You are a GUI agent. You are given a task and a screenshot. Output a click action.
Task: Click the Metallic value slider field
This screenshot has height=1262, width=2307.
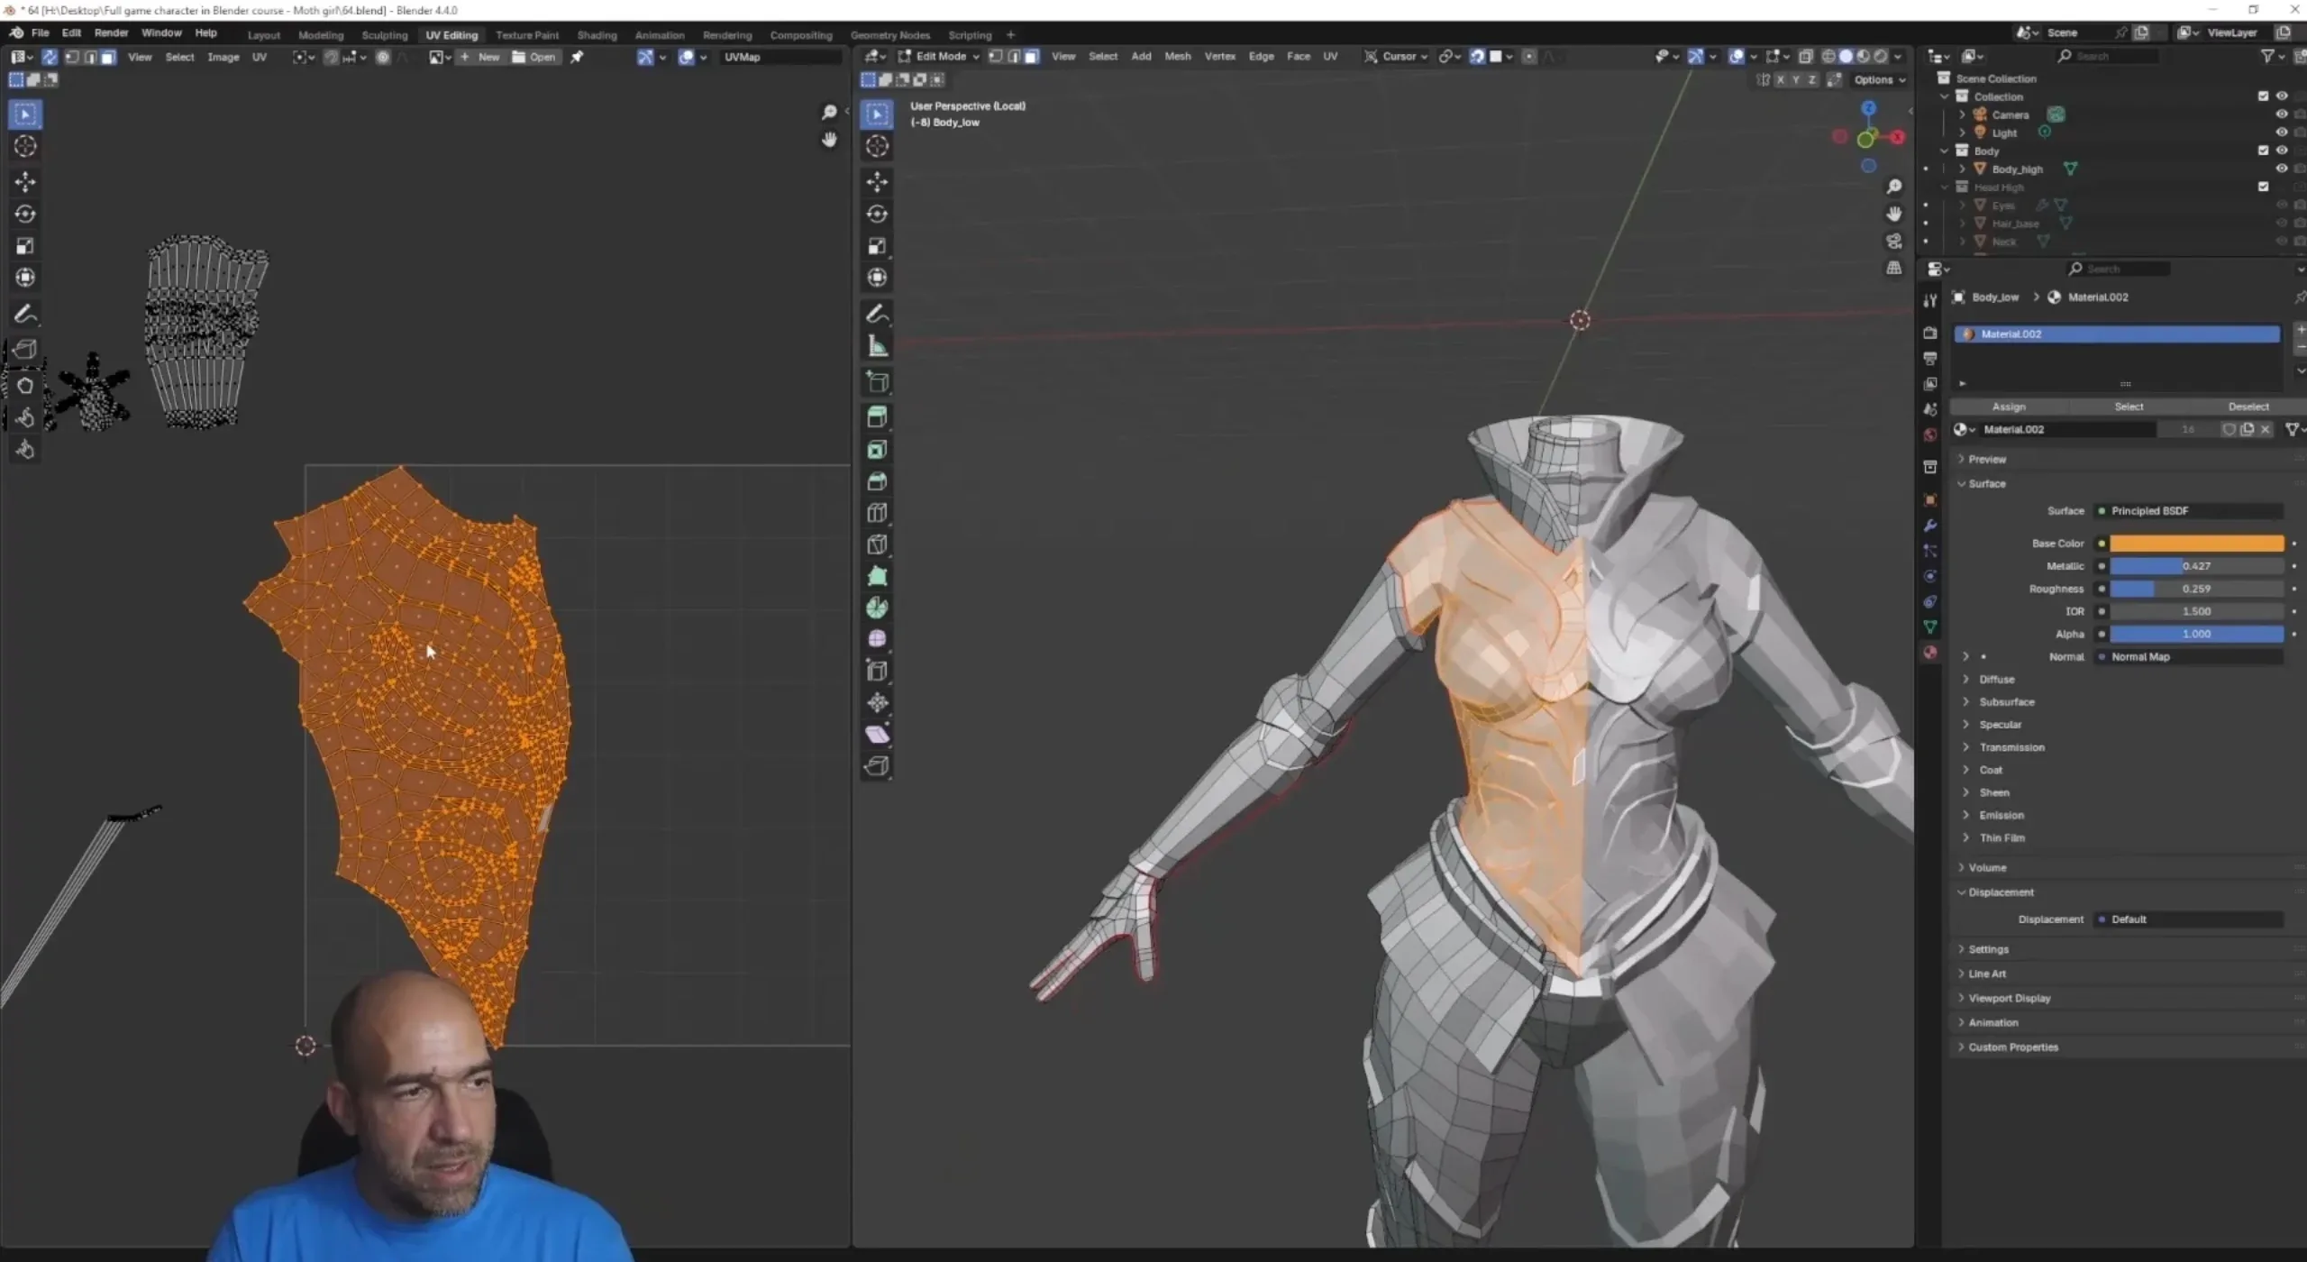click(2196, 566)
